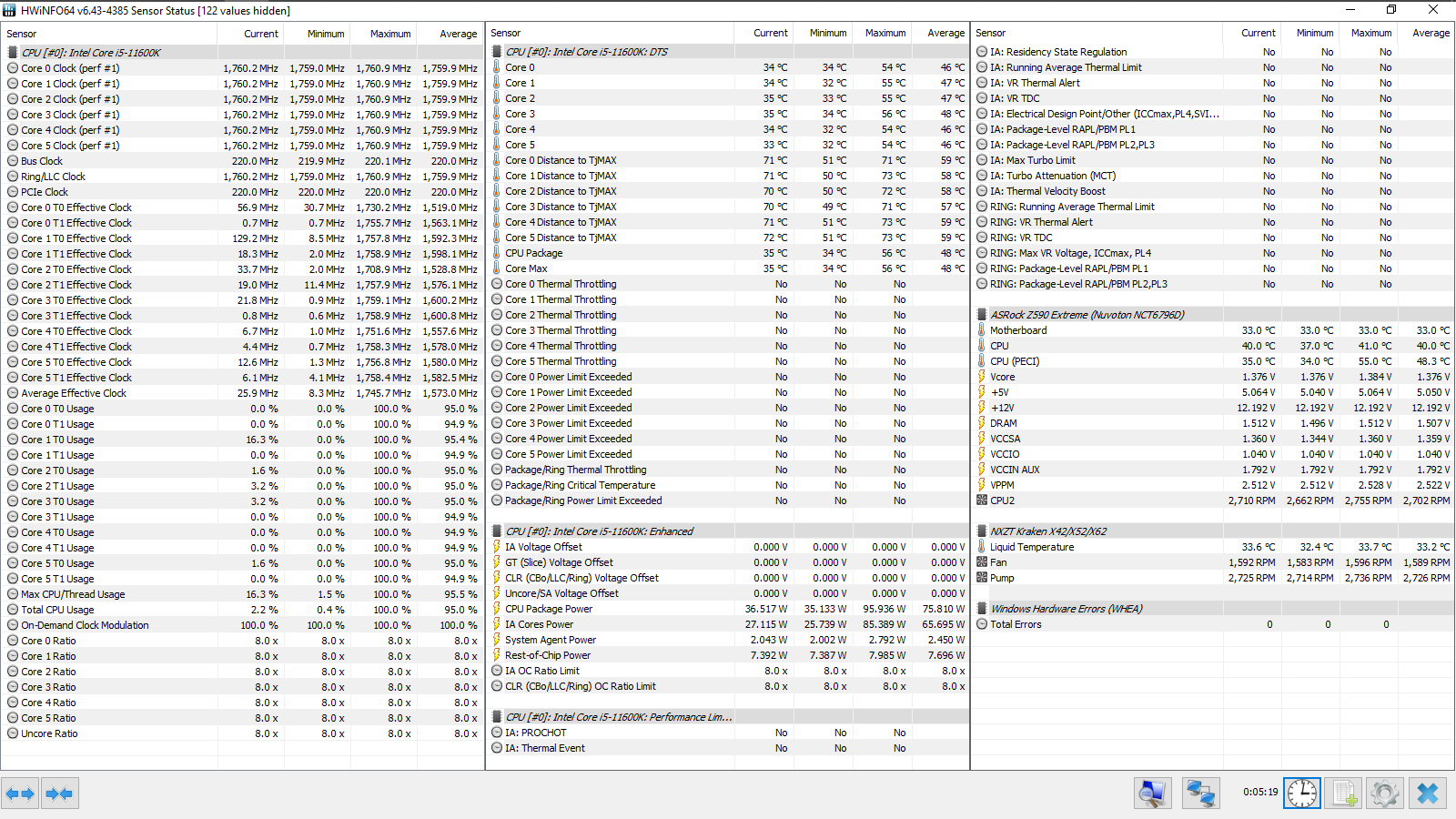Click the Sensor column header in the left panel
Image resolution: width=1456 pixels, height=819 pixels.
(x=109, y=34)
